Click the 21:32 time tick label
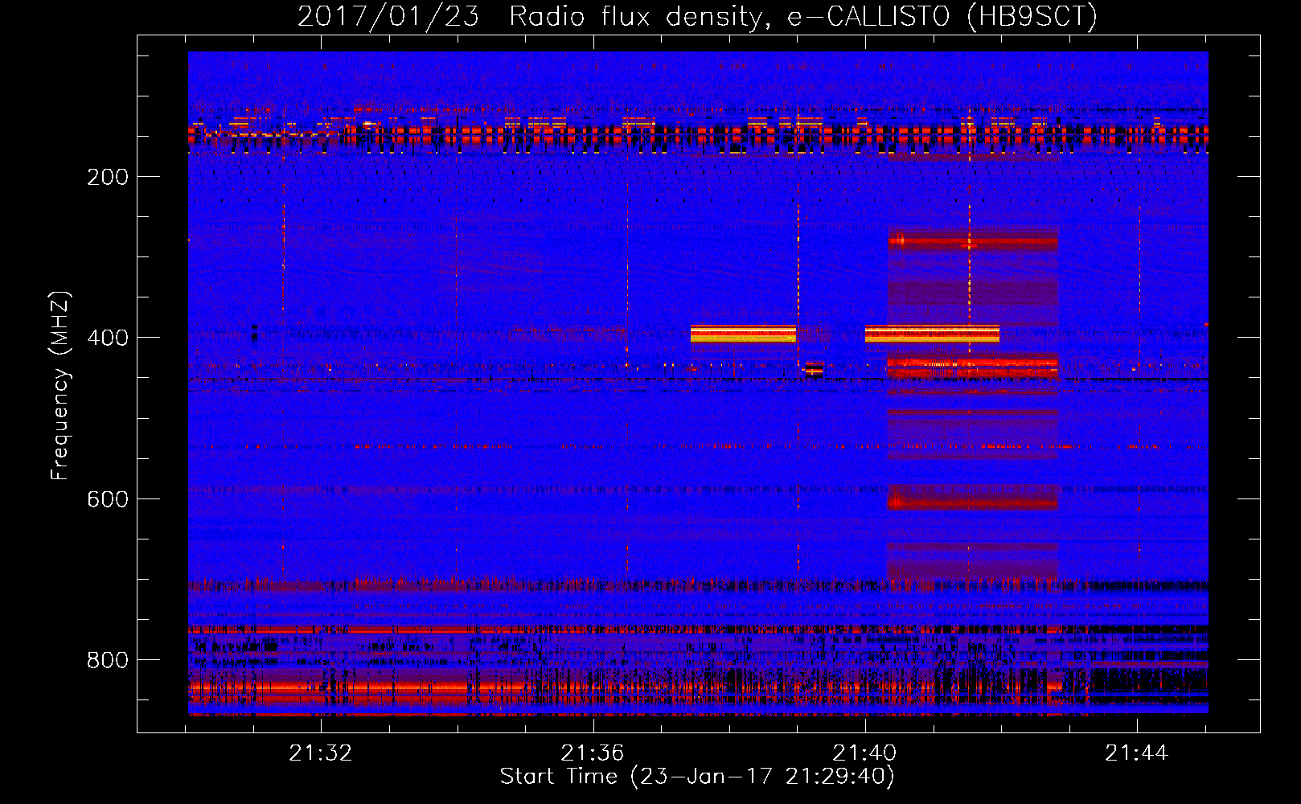This screenshot has width=1301, height=804. [x=321, y=753]
